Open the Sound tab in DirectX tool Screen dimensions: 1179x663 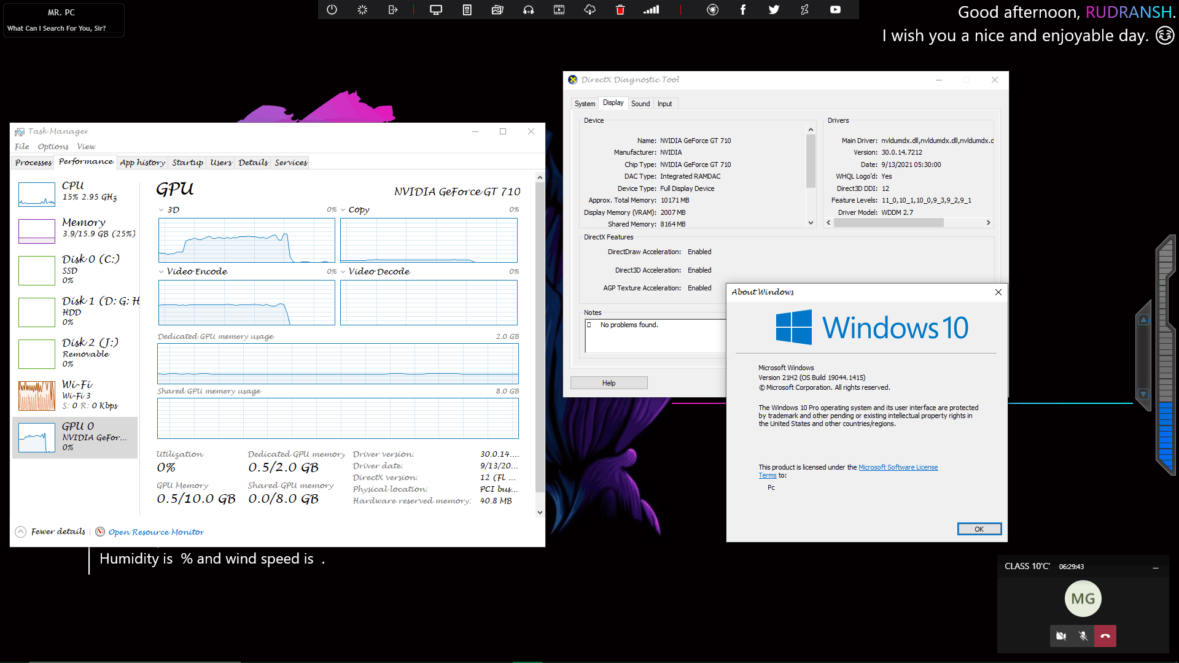coord(640,104)
